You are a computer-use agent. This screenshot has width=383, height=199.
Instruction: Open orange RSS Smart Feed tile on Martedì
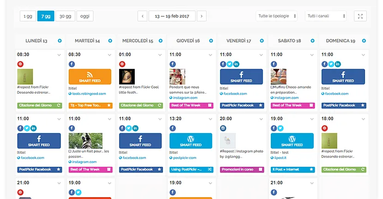pos(90,76)
